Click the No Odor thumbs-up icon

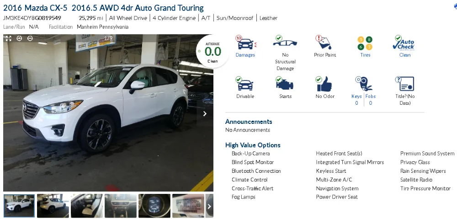click(324, 84)
